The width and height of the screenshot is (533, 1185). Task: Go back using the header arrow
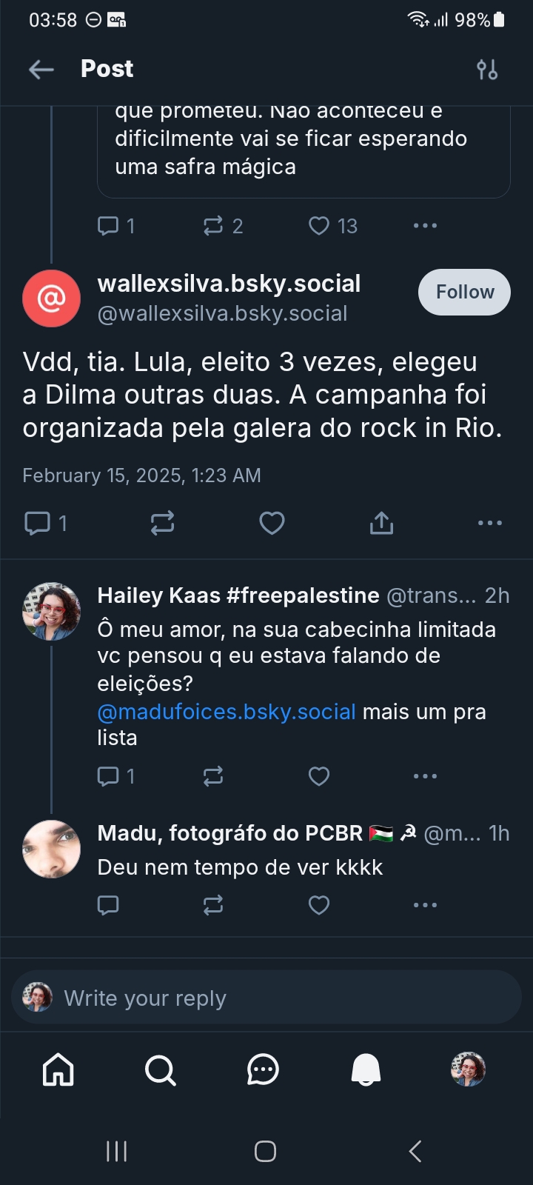pyautogui.click(x=41, y=70)
